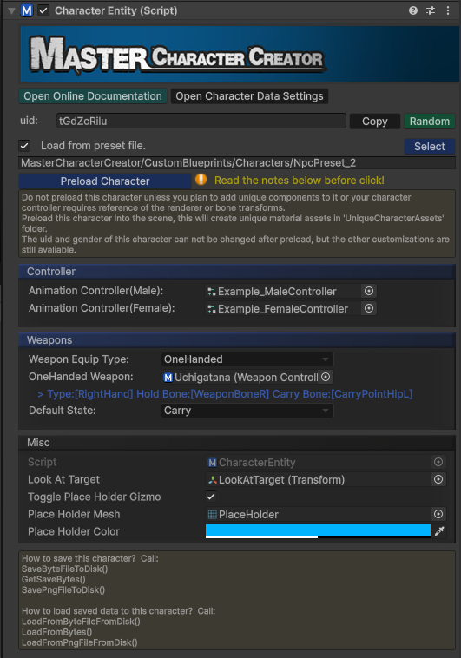Click Open Online Documentation button
461x658 pixels.
coord(93,96)
